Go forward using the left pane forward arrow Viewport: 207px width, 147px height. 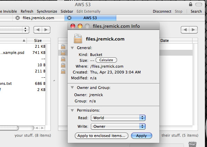(x=46, y=30)
